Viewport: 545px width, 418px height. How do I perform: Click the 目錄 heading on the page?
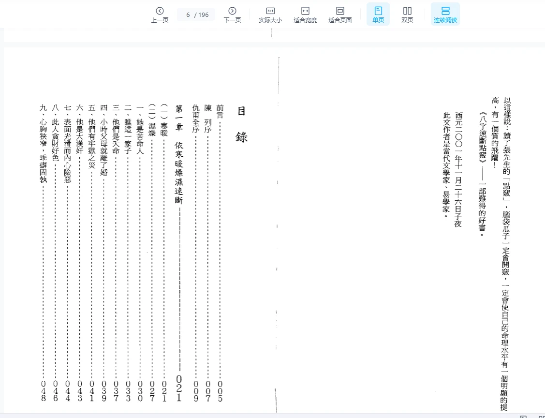pyautogui.click(x=242, y=124)
